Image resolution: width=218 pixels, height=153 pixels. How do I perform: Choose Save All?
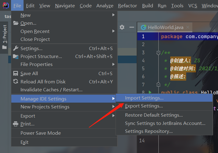(64, 73)
